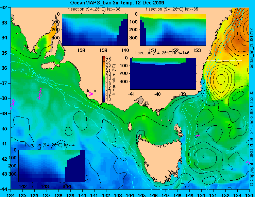The width and height of the screenshot is (255, 197).
Task: Click the warm yellow eddy centre near 151.5°E
Action: click(221, 79)
